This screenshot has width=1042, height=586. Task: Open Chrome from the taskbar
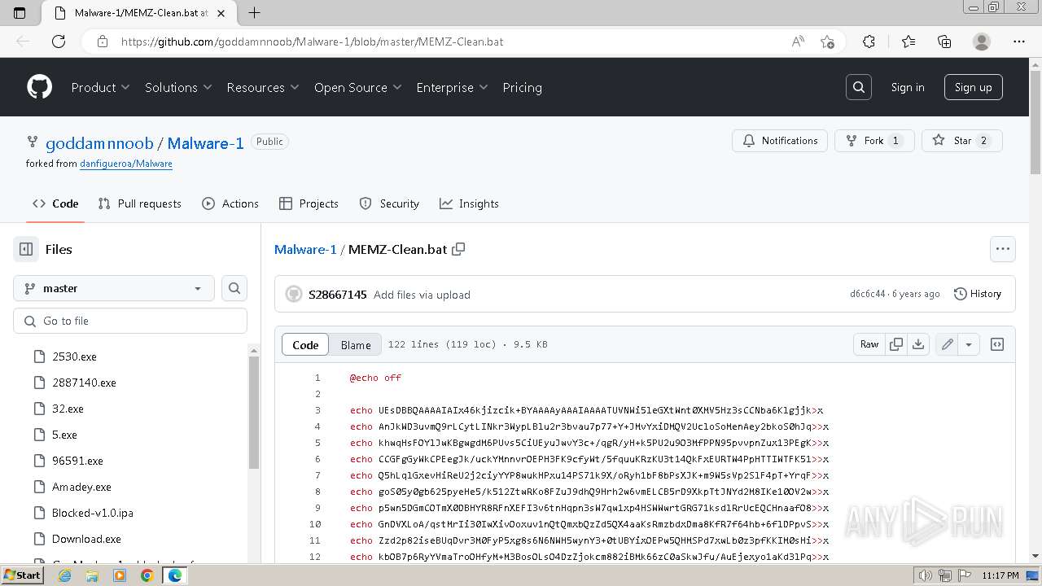click(147, 575)
